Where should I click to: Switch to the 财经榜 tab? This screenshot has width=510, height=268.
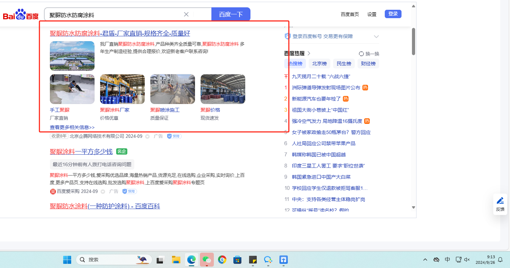coord(368,64)
